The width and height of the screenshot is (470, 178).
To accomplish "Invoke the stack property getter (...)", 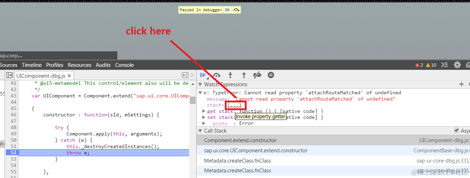I will point(234,105).
